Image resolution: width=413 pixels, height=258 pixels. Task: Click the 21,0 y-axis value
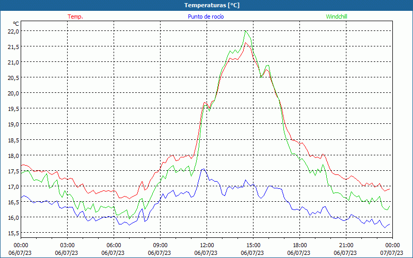click(13, 62)
